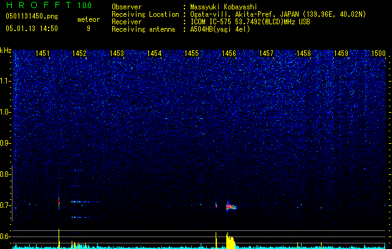Click the HROFFT program title
The width and height of the screenshot is (392, 249).
click(x=39, y=5)
